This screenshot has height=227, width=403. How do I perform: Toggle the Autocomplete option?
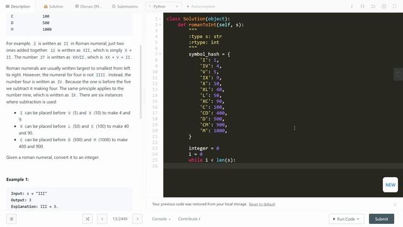tap(201, 6)
